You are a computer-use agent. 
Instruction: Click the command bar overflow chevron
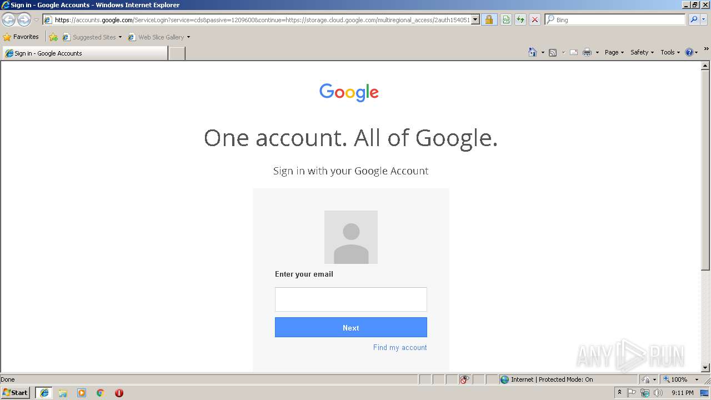706,49
